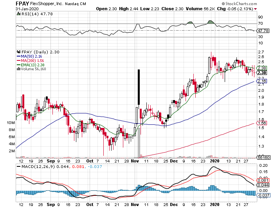Click the 2020 label on price axis
This screenshot has height=208, width=274.
click(214, 161)
